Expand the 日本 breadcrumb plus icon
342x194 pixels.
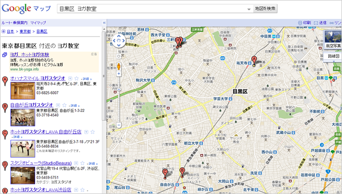[x=4, y=31]
